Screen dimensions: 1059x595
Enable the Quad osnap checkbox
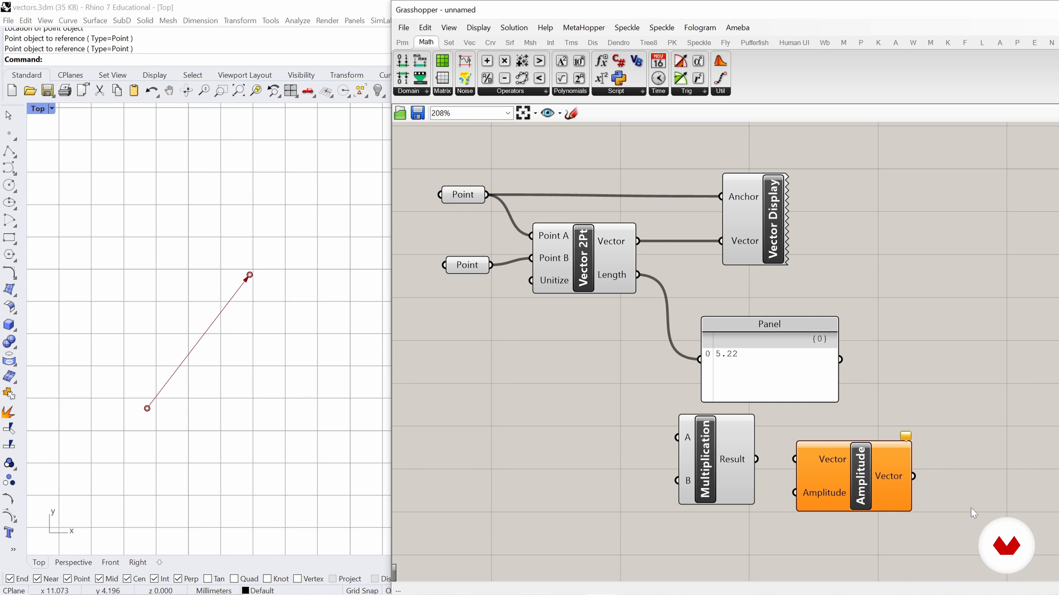click(234, 578)
